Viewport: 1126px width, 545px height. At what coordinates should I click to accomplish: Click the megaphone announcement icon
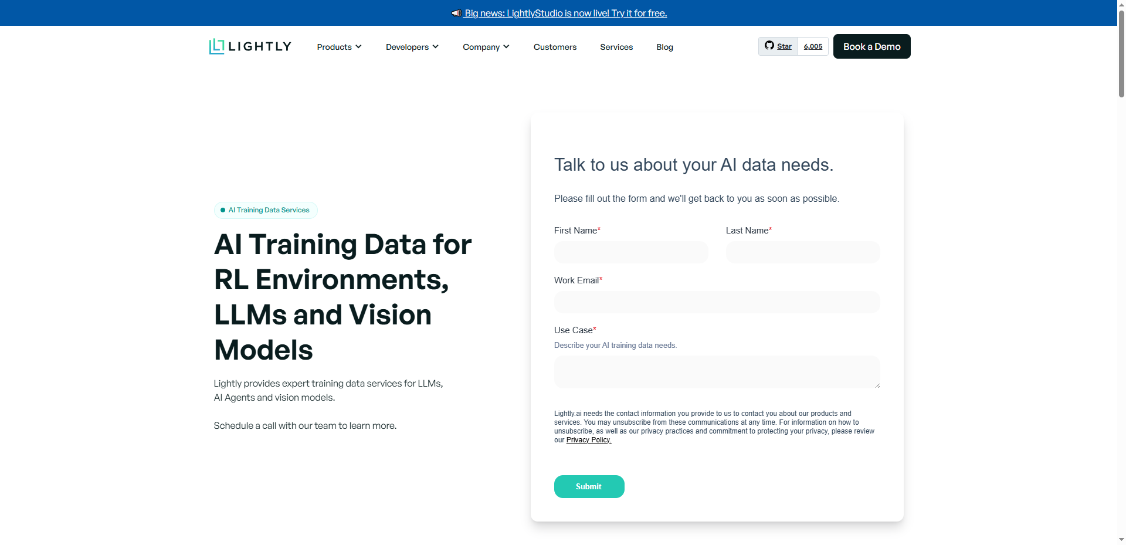click(456, 13)
